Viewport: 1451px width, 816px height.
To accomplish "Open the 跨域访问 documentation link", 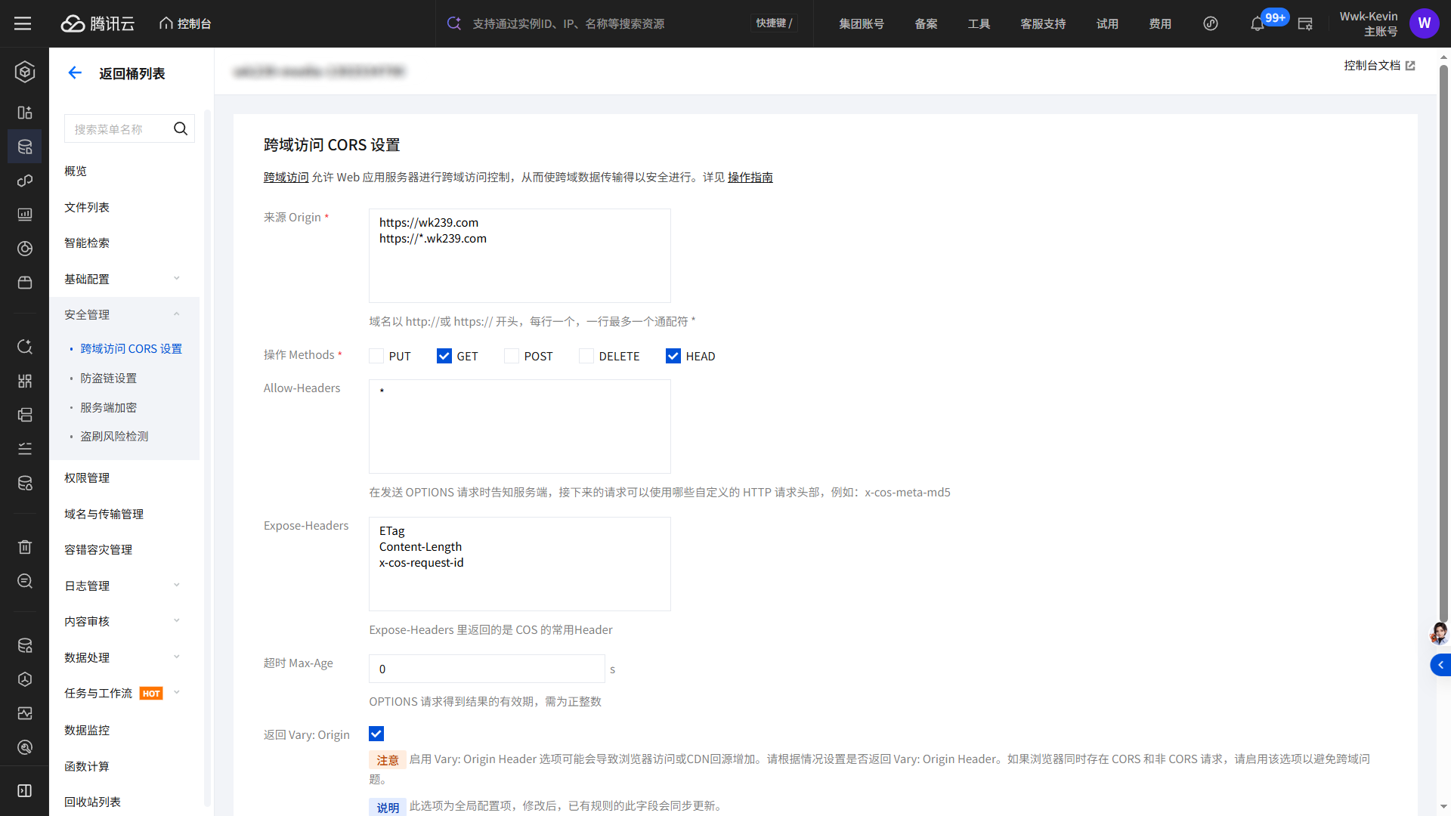I will (286, 177).
